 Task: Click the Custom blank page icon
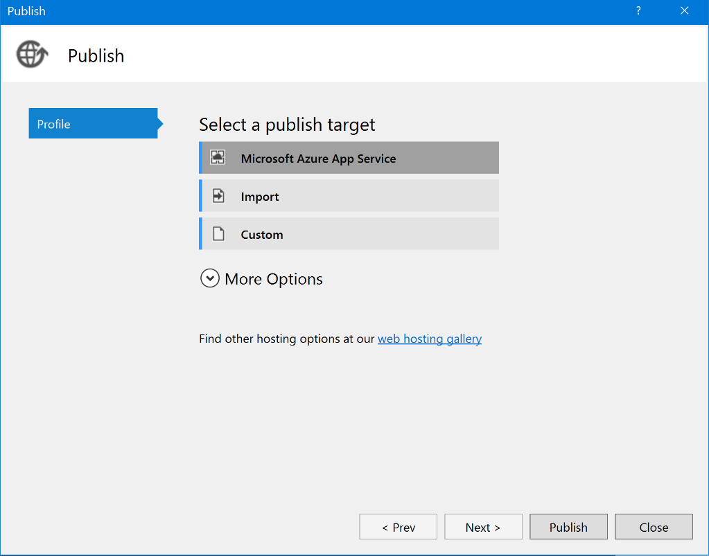pos(218,234)
